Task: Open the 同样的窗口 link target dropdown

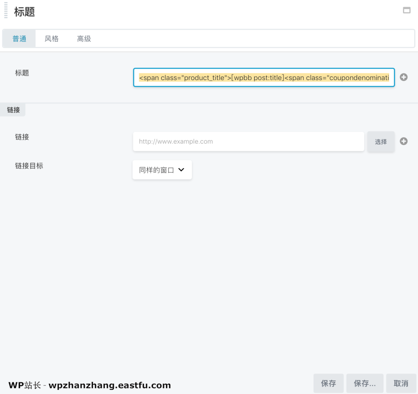Action: point(162,170)
